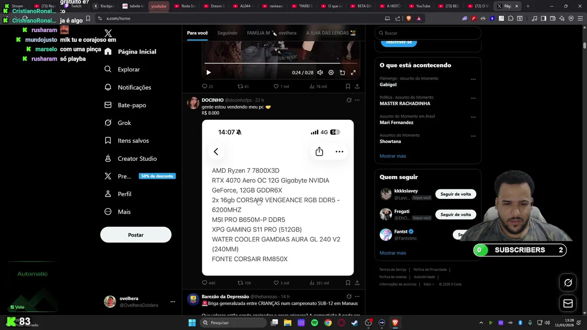
Task: Repost DOCINHO's post with 109 reposts
Action: [244, 283]
